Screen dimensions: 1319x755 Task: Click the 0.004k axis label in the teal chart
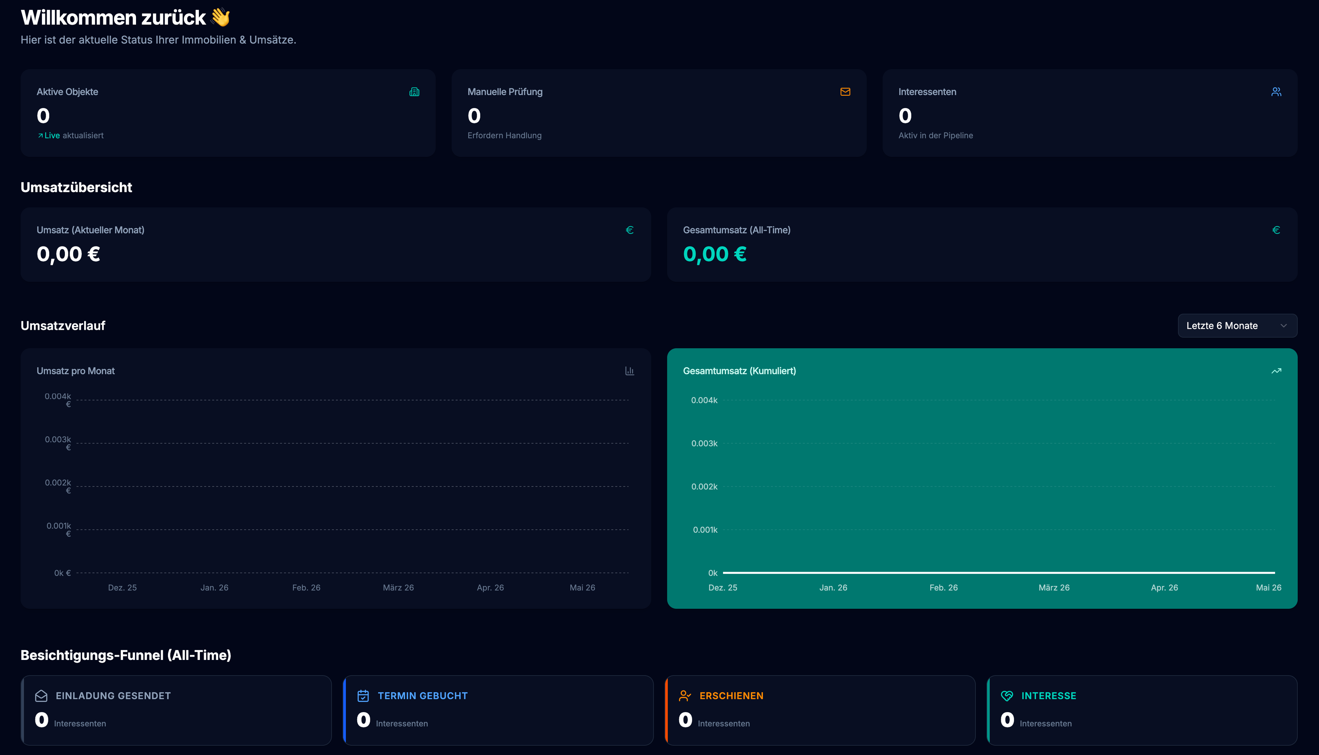(704, 400)
